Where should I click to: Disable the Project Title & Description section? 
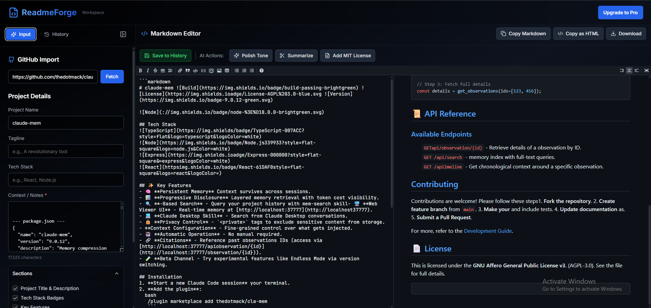point(15,288)
